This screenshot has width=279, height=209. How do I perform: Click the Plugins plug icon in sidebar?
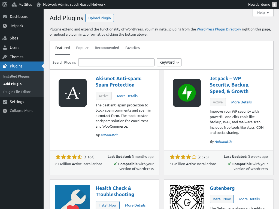[x=5, y=66]
